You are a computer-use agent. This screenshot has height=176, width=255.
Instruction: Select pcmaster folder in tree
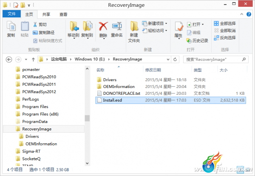tap(28, 69)
